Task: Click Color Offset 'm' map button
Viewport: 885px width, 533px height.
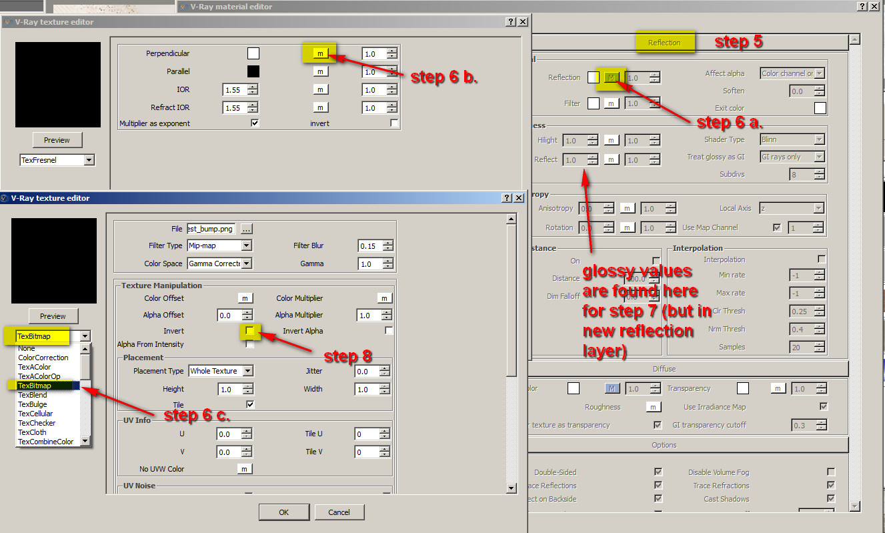Action: (245, 298)
